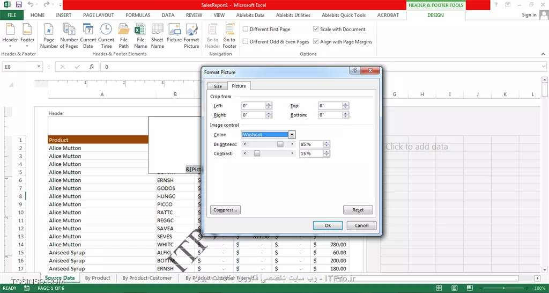Select Picture tab in dialog
Image resolution: width=549 pixels, height=293 pixels.
[239, 86]
